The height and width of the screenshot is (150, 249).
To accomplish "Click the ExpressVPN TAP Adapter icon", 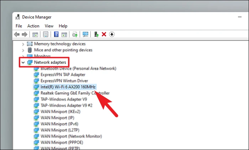I will (x=36, y=75).
